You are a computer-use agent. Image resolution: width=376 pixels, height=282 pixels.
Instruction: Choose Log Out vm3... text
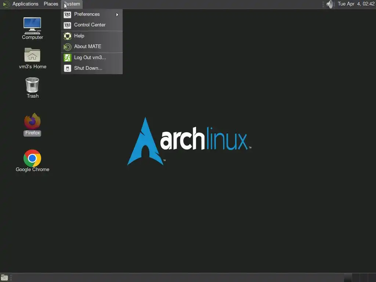pos(90,58)
